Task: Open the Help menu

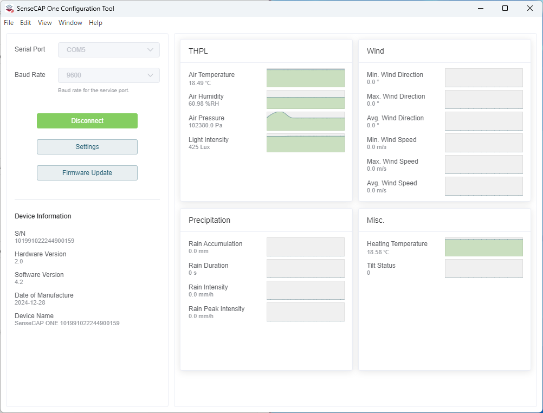Action: point(95,23)
